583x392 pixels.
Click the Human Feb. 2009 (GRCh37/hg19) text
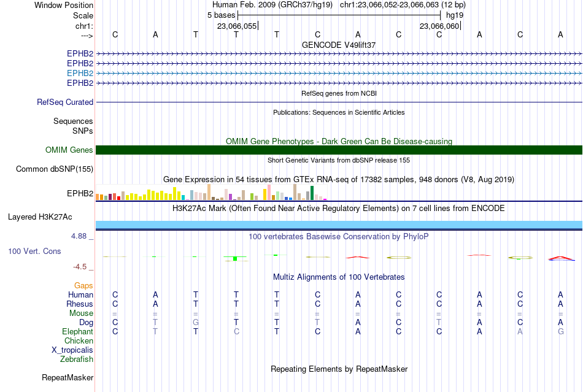(x=272, y=5)
